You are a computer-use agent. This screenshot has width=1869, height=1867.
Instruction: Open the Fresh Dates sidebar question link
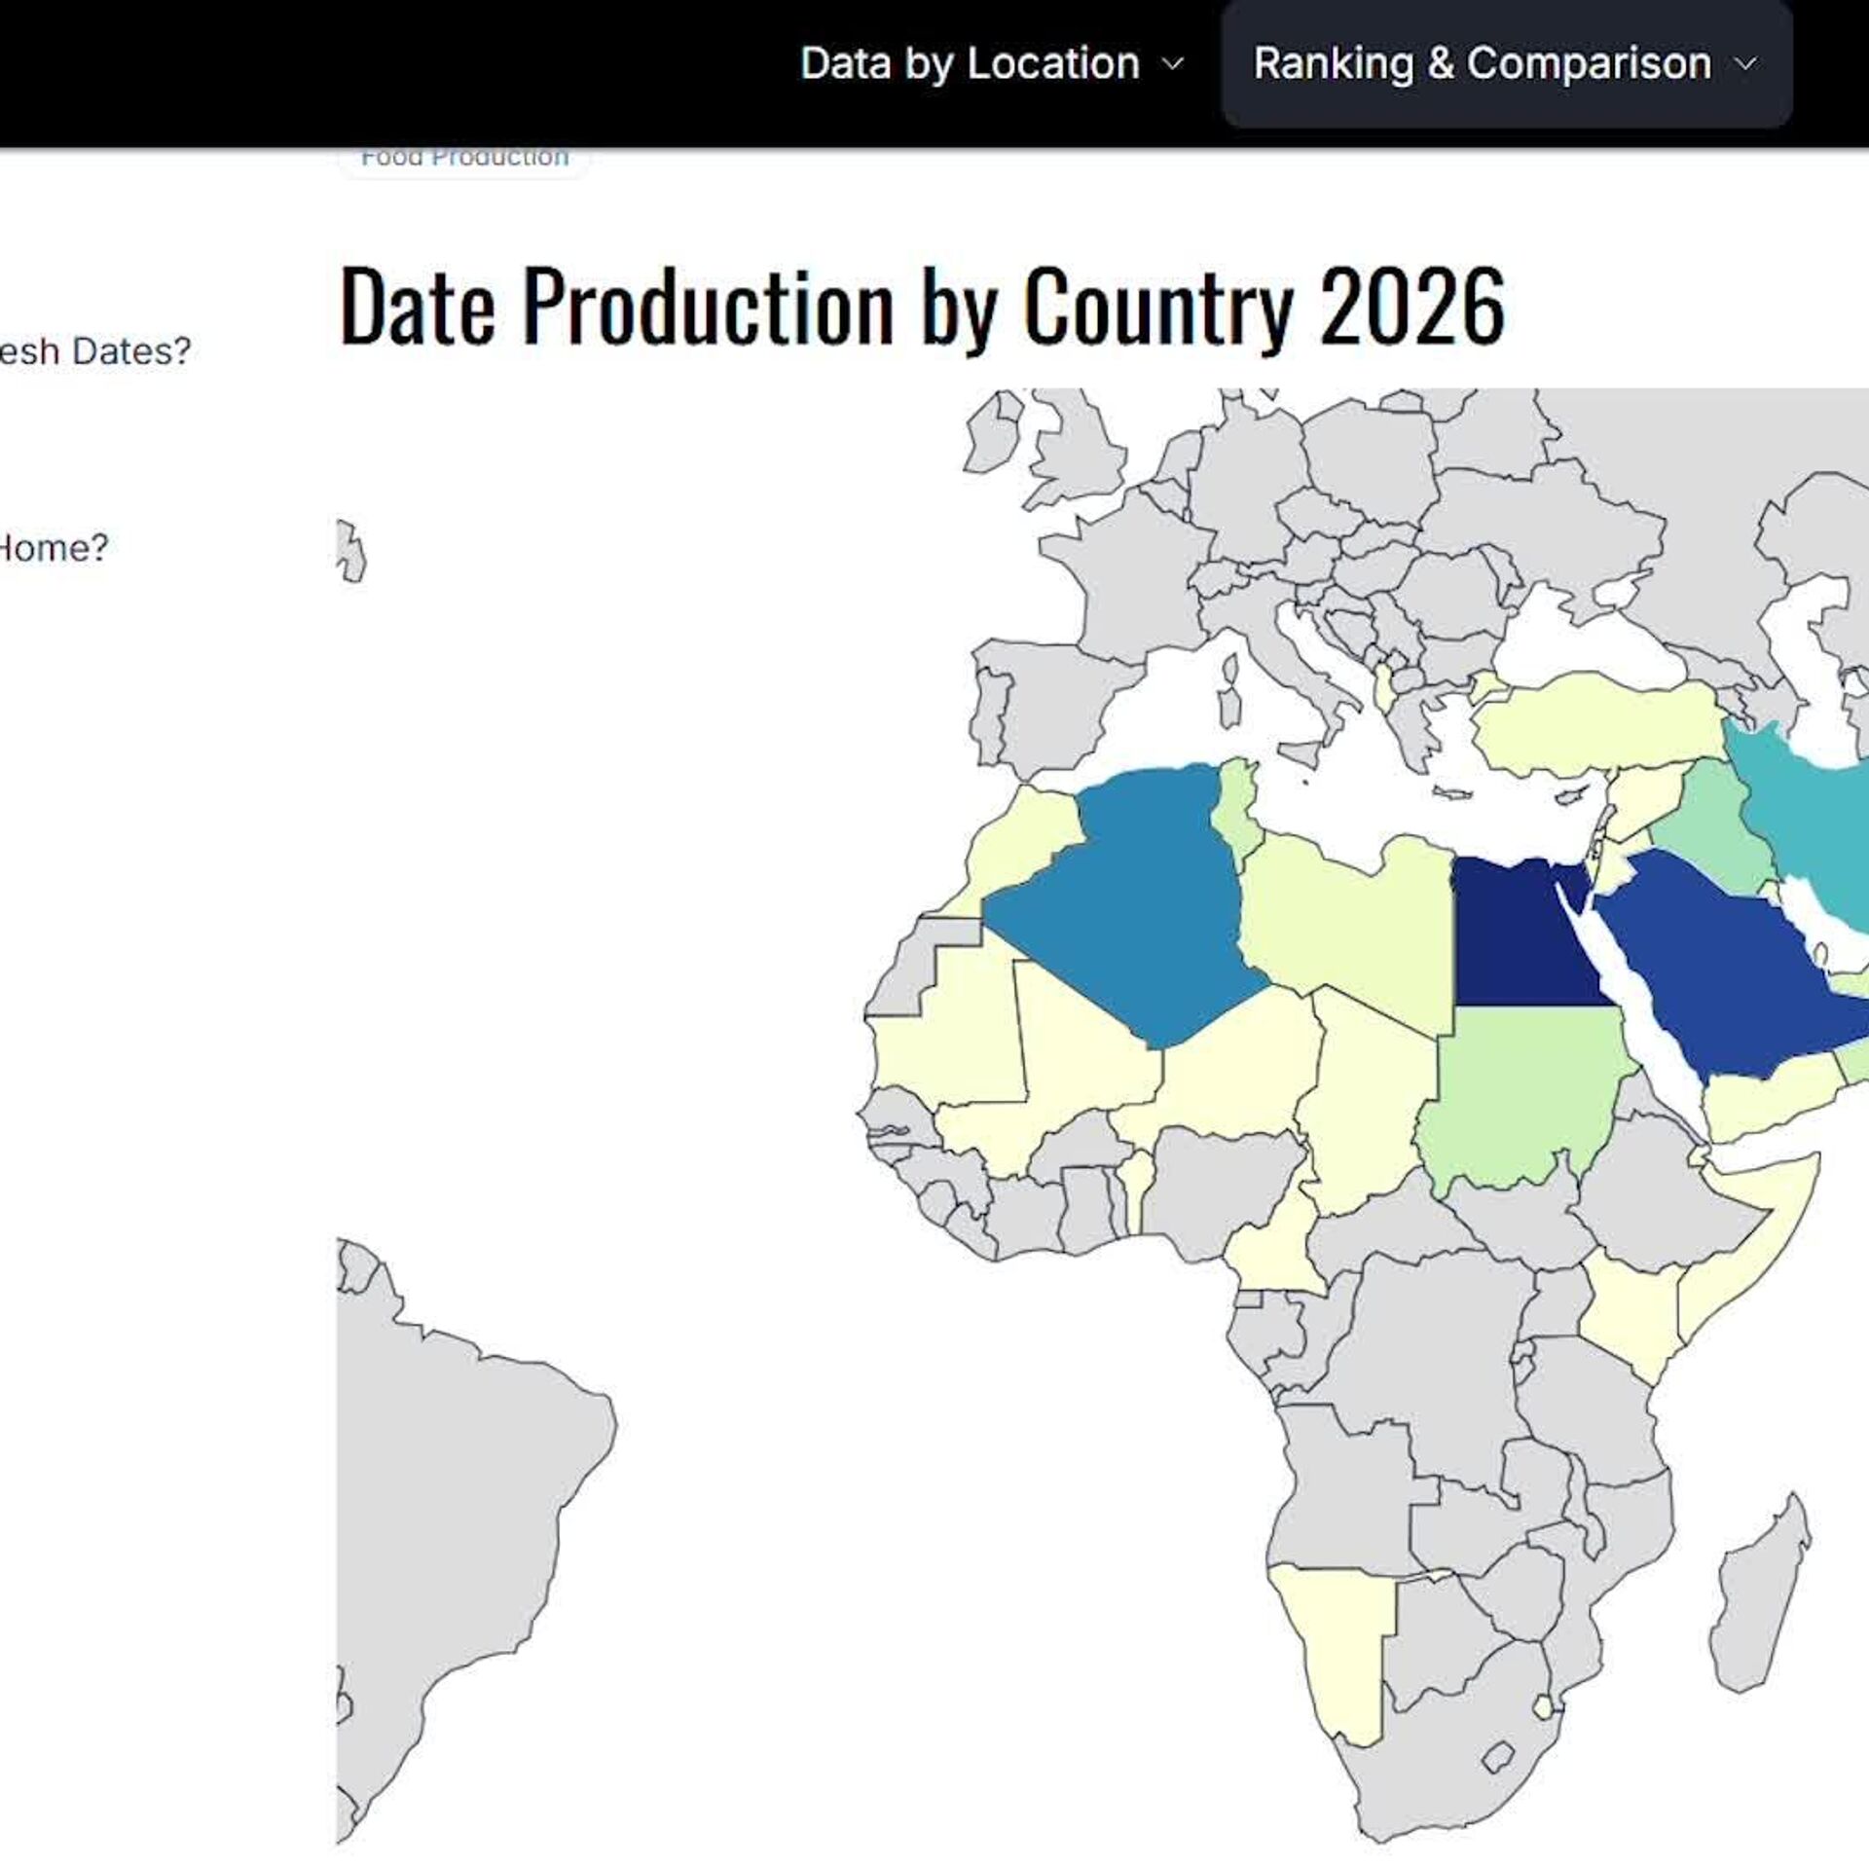tap(95, 351)
